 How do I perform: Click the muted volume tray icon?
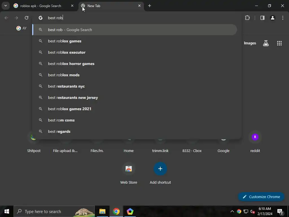point(252,211)
